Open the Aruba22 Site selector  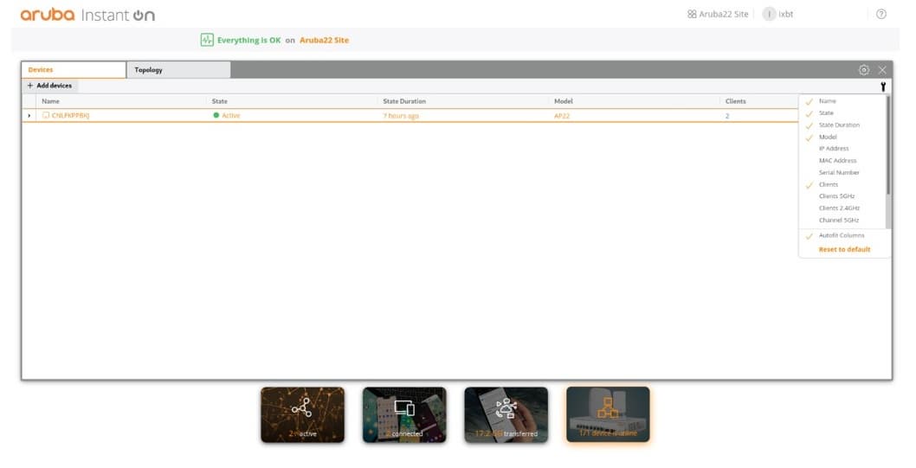tap(718, 14)
